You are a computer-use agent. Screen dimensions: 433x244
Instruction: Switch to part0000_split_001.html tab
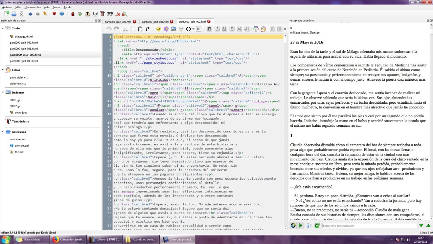click(x=155, y=22)
